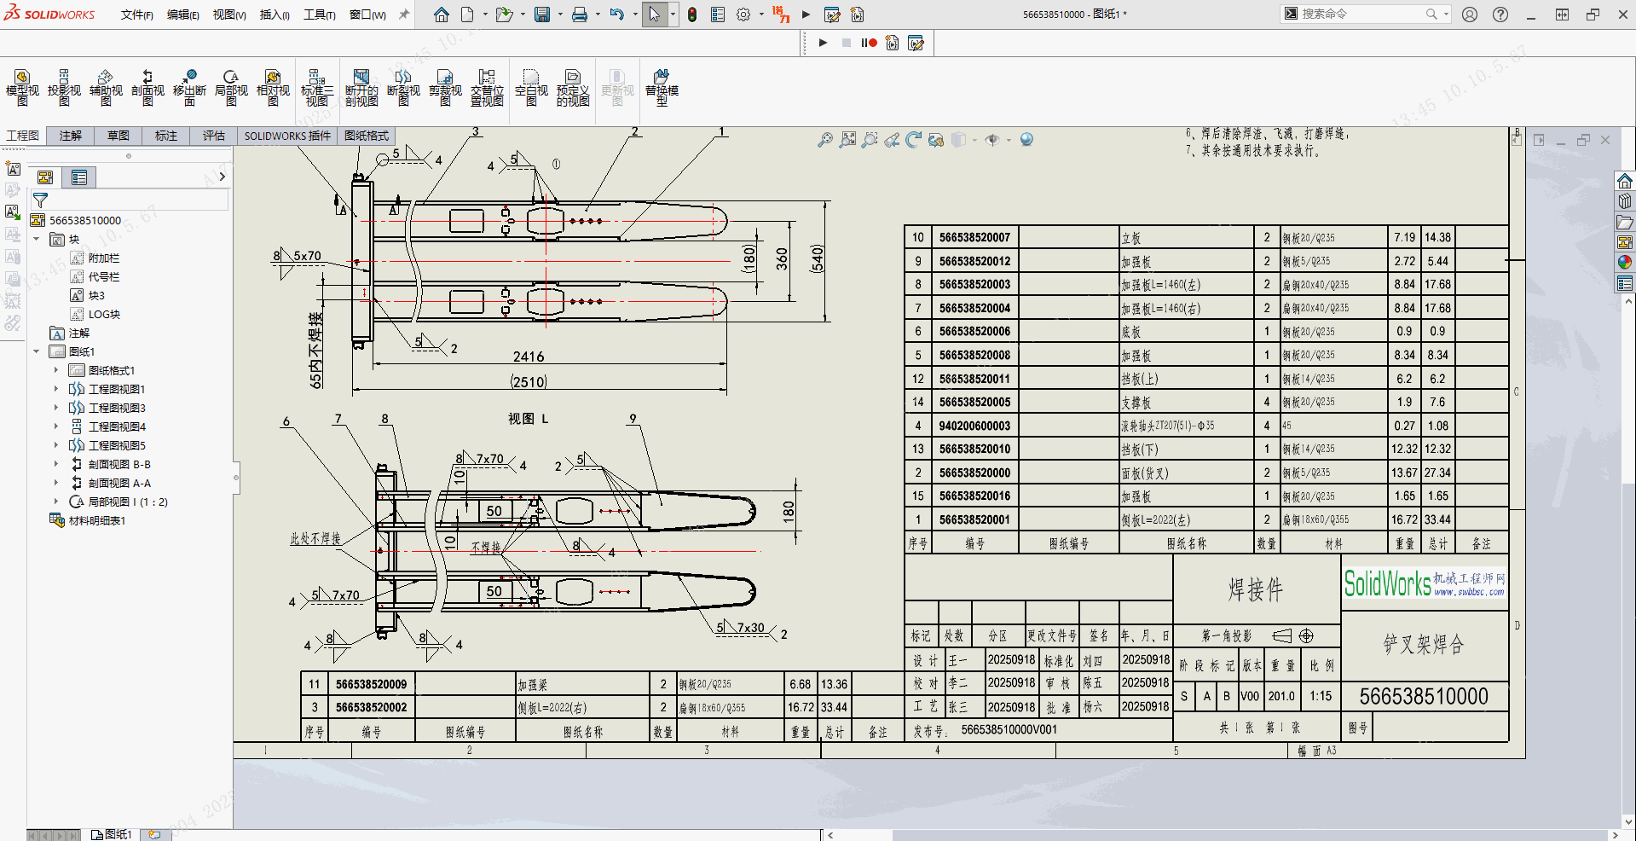Click the Home icon in top toolbar
Viewport: 1636px width, 841px height.
[x=441, y=14]
